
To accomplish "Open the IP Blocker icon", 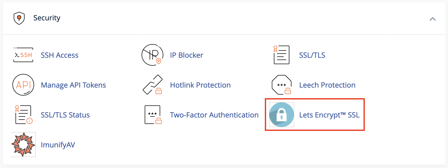I will pyautogui.click(x=152, y=55).
